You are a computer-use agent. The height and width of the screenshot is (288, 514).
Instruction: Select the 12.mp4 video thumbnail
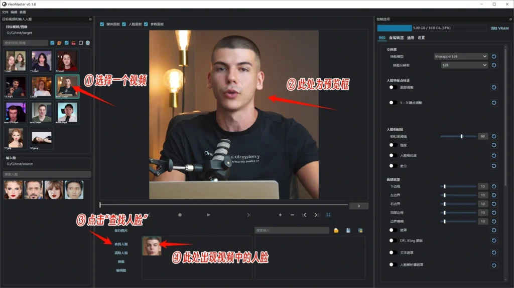pyautogui.click(x=67, y=62)
